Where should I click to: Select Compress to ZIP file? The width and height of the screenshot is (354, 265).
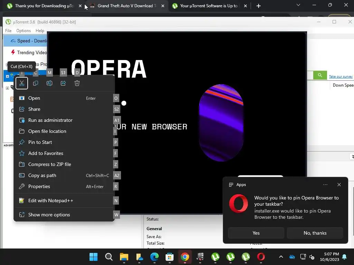(64, 164)
